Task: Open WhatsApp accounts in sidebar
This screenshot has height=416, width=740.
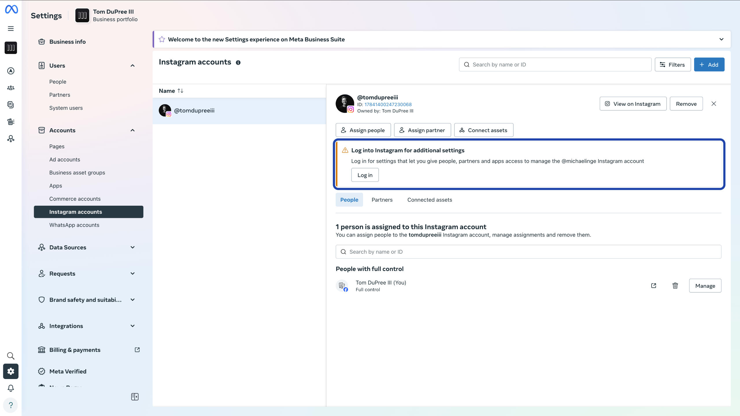Action: tap(74, 225)
